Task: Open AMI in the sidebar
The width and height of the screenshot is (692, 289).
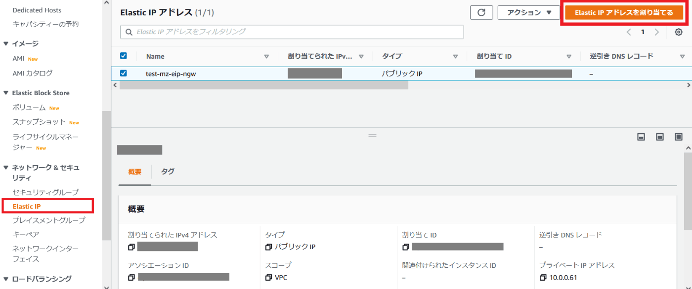Action: [x=18, y=58]
